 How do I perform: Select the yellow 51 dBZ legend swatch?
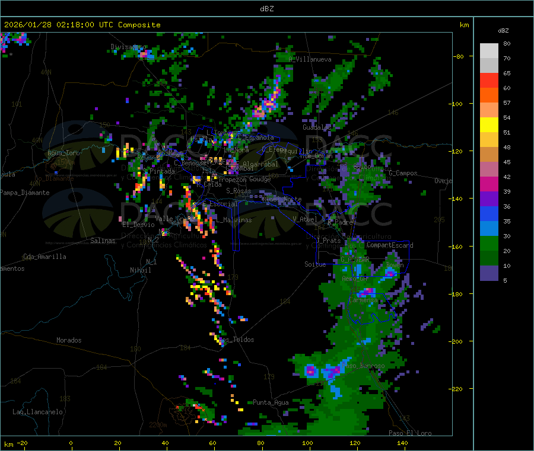(489, 125)
